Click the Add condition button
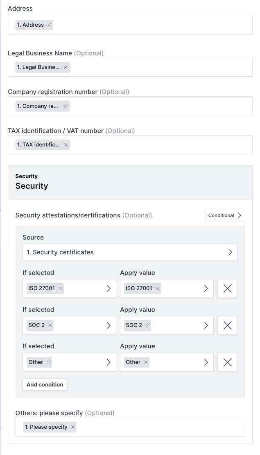 [45, 384]
